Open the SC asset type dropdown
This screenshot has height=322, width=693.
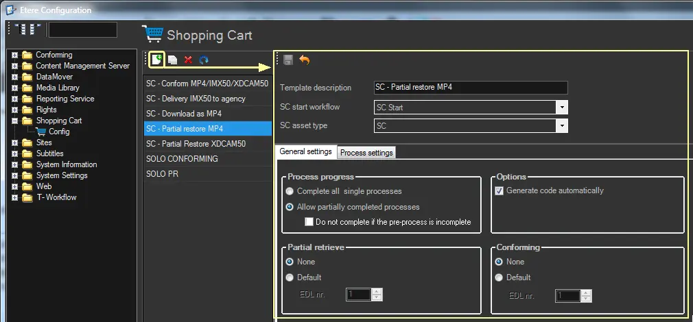[562, 126]
